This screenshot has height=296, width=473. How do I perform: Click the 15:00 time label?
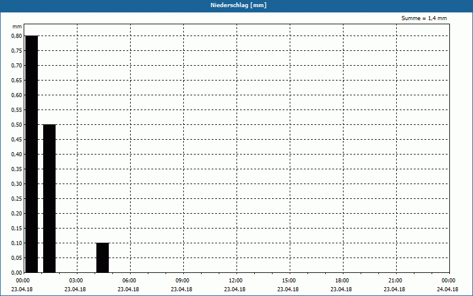point(289,281)
